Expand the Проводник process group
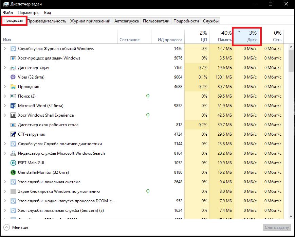Viewport: 295px width, 237px height. pyautogui.click(x=5, y=87)
